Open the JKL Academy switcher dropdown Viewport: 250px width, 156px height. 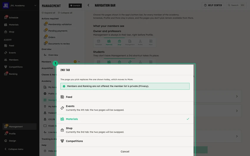tap(35, 5)
